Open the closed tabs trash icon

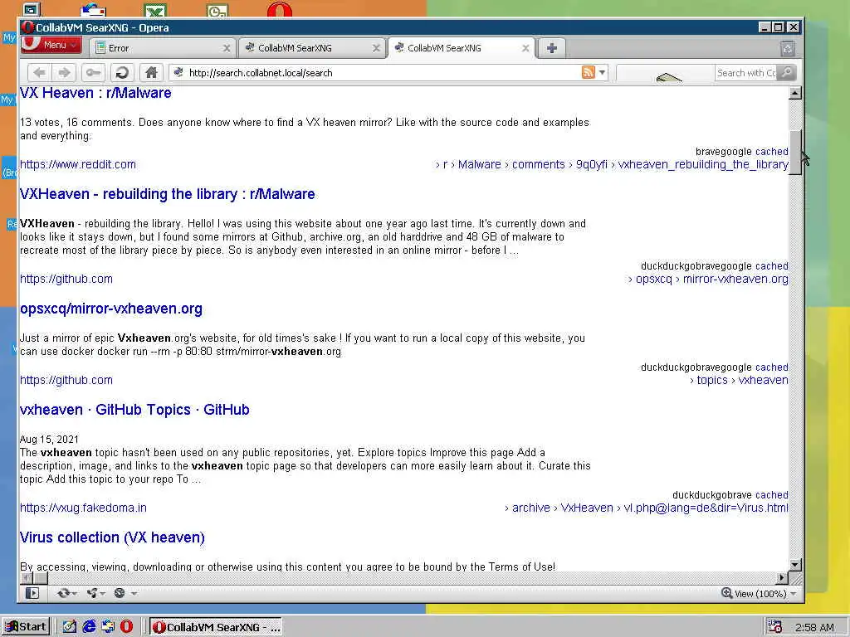[x=787, y=49]
